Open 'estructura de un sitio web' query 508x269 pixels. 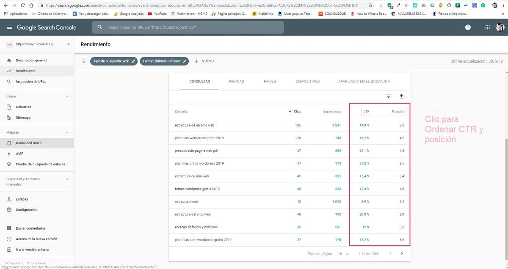point(195,126)
